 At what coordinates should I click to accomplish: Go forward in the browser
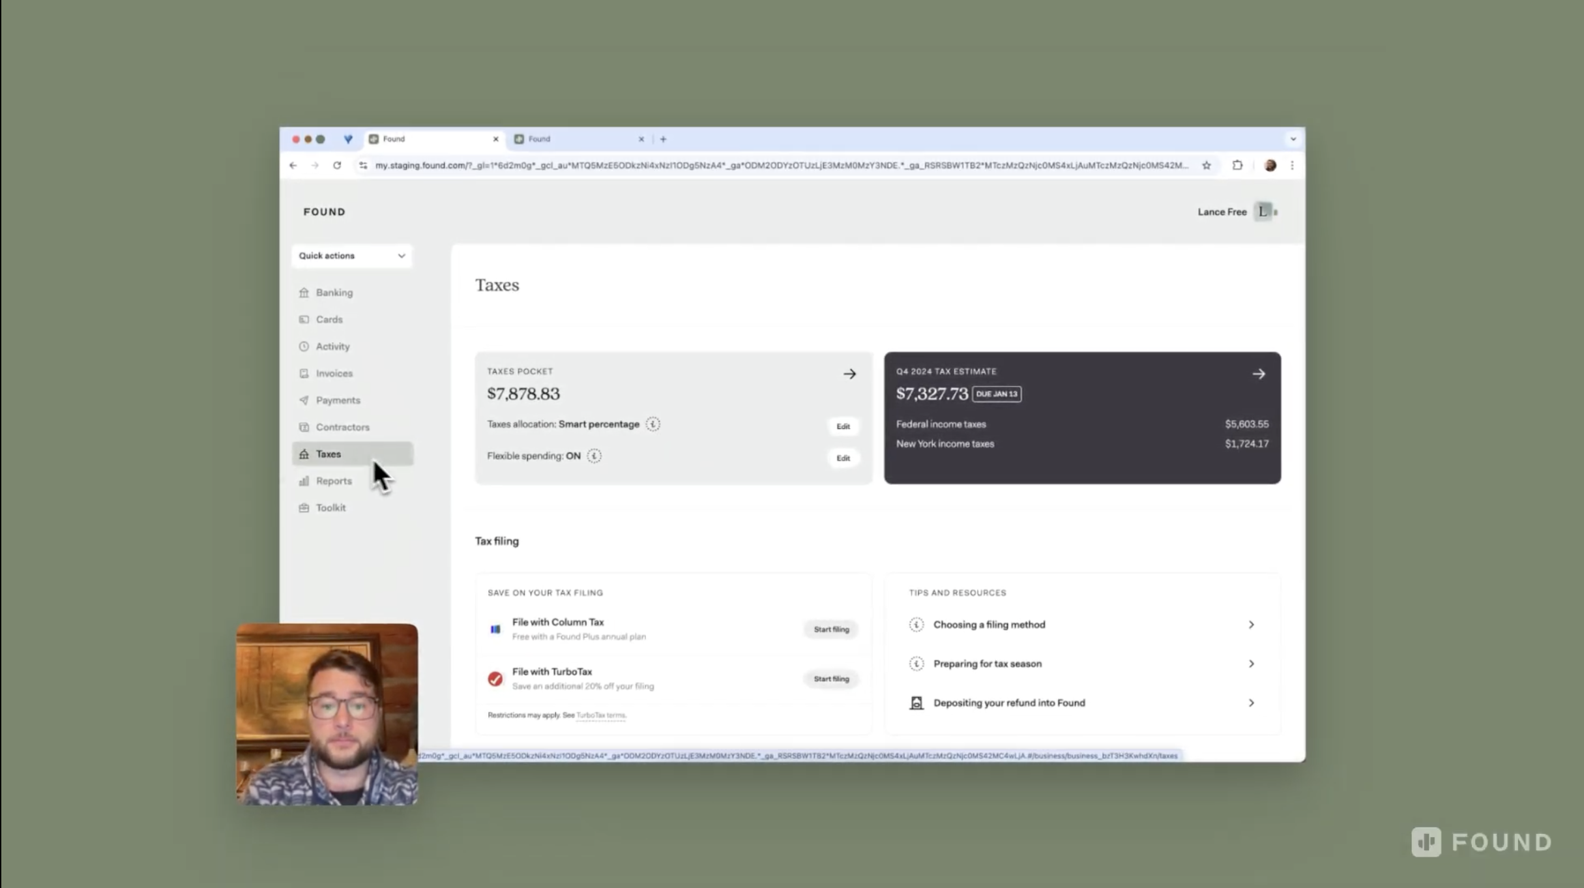point(315,166)
